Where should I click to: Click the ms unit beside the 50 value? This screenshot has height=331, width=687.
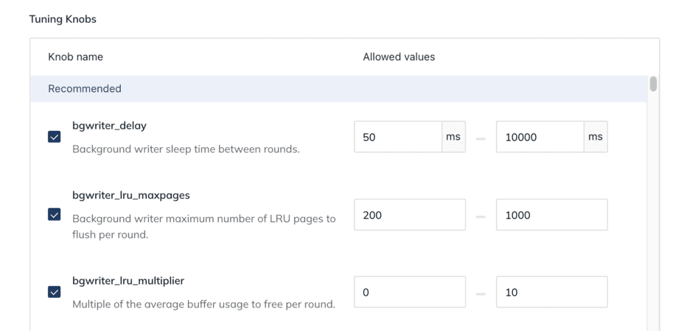pos(453,137)
